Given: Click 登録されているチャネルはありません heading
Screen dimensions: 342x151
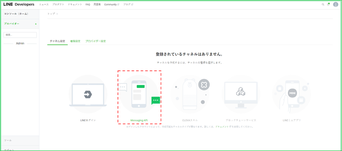Looking at the screenshot, I should point(189,54).
